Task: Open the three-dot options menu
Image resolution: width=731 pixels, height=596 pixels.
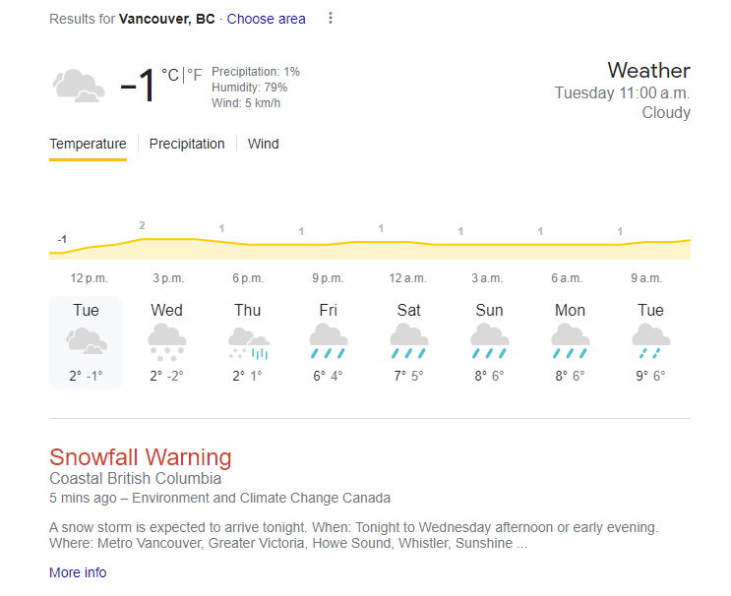Action: point(330,18)
